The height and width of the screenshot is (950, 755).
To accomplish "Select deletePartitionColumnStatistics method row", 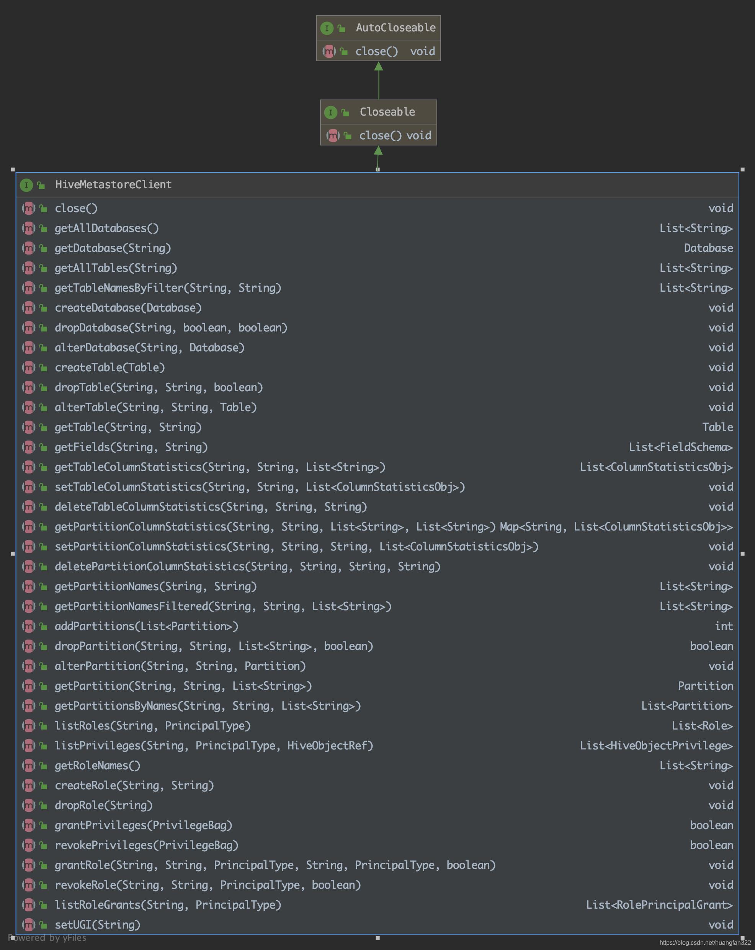I will pyautogui.click(x=377, y=566).
